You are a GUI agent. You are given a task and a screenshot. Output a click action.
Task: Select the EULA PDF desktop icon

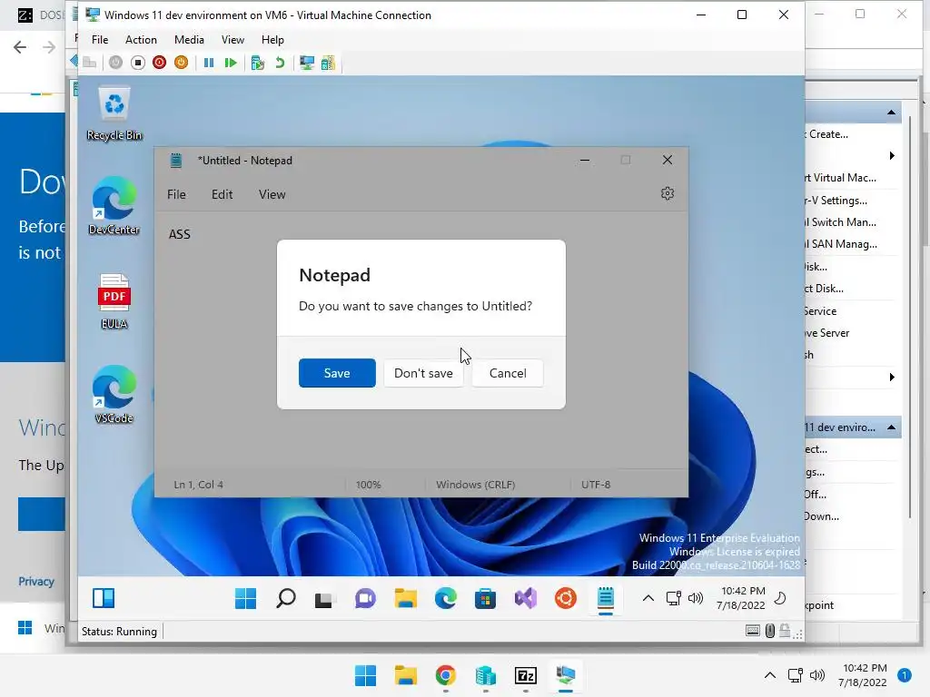[x=114, y=301]
